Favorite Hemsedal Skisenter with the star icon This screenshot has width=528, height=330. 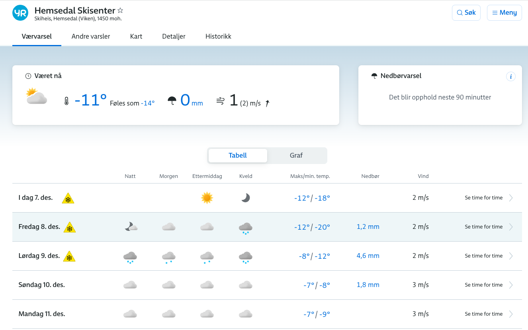(120, 11)
